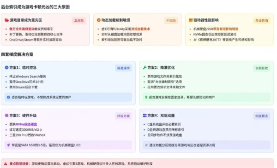Click the bullet starting 机械硬盘/SSD
The width and height of the screenshot is (277, 168).
[x=216, y=29]
